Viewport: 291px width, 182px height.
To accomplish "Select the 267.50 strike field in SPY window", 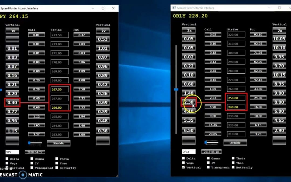I will point(60,90).
